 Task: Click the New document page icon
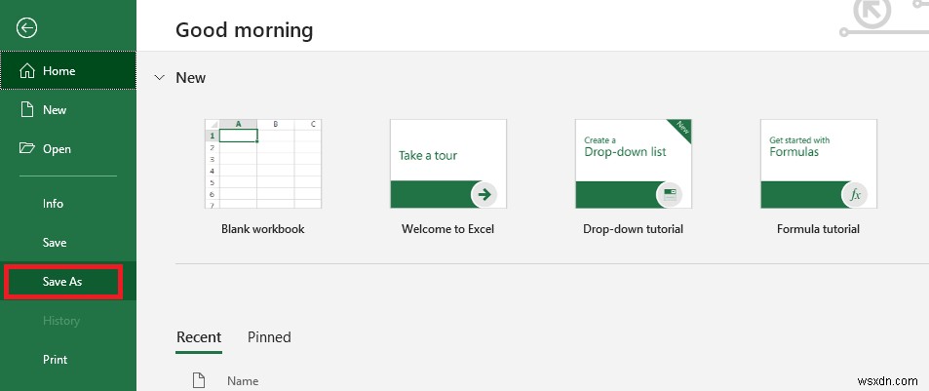point(27,110)
